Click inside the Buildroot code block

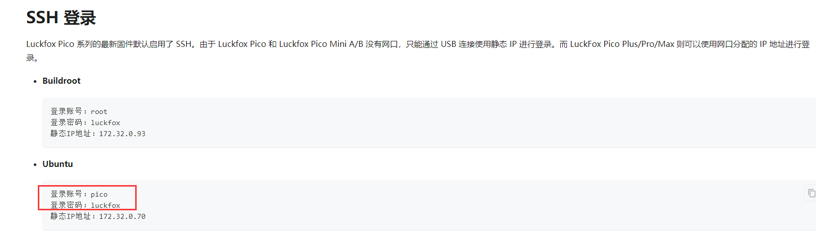pyautogui.click(x=429, y=123)
